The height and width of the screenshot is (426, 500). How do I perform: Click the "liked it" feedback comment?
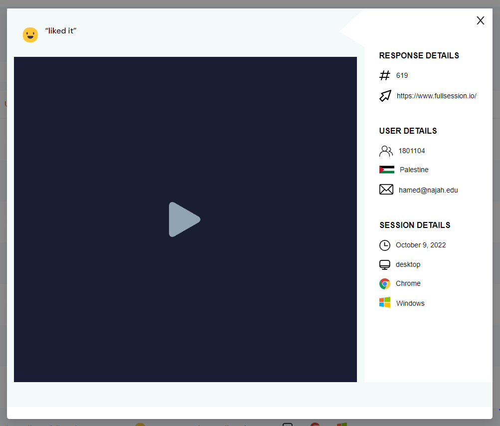(x=61, y=31)
